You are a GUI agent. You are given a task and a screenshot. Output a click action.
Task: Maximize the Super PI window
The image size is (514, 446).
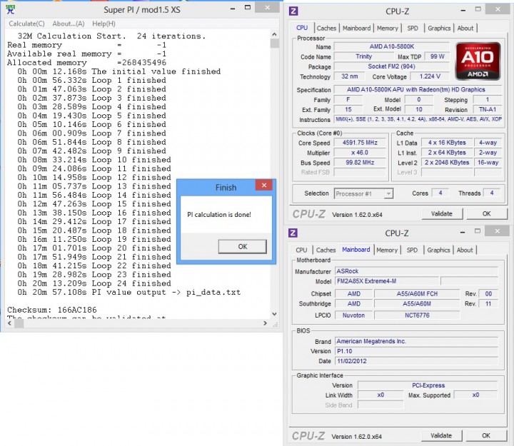(248, 8)
